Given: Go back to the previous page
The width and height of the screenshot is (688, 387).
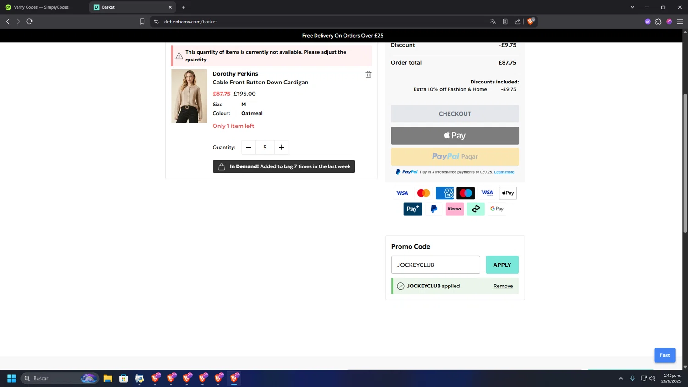Looking at the screenshot, I should coord(8,22).
